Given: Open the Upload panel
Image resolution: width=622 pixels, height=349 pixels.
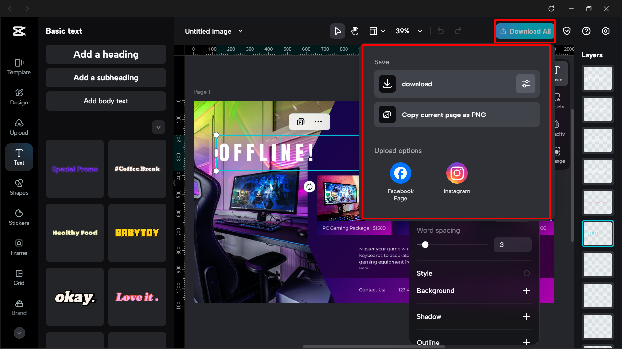Looking at the screenshot, I should 19,127.
